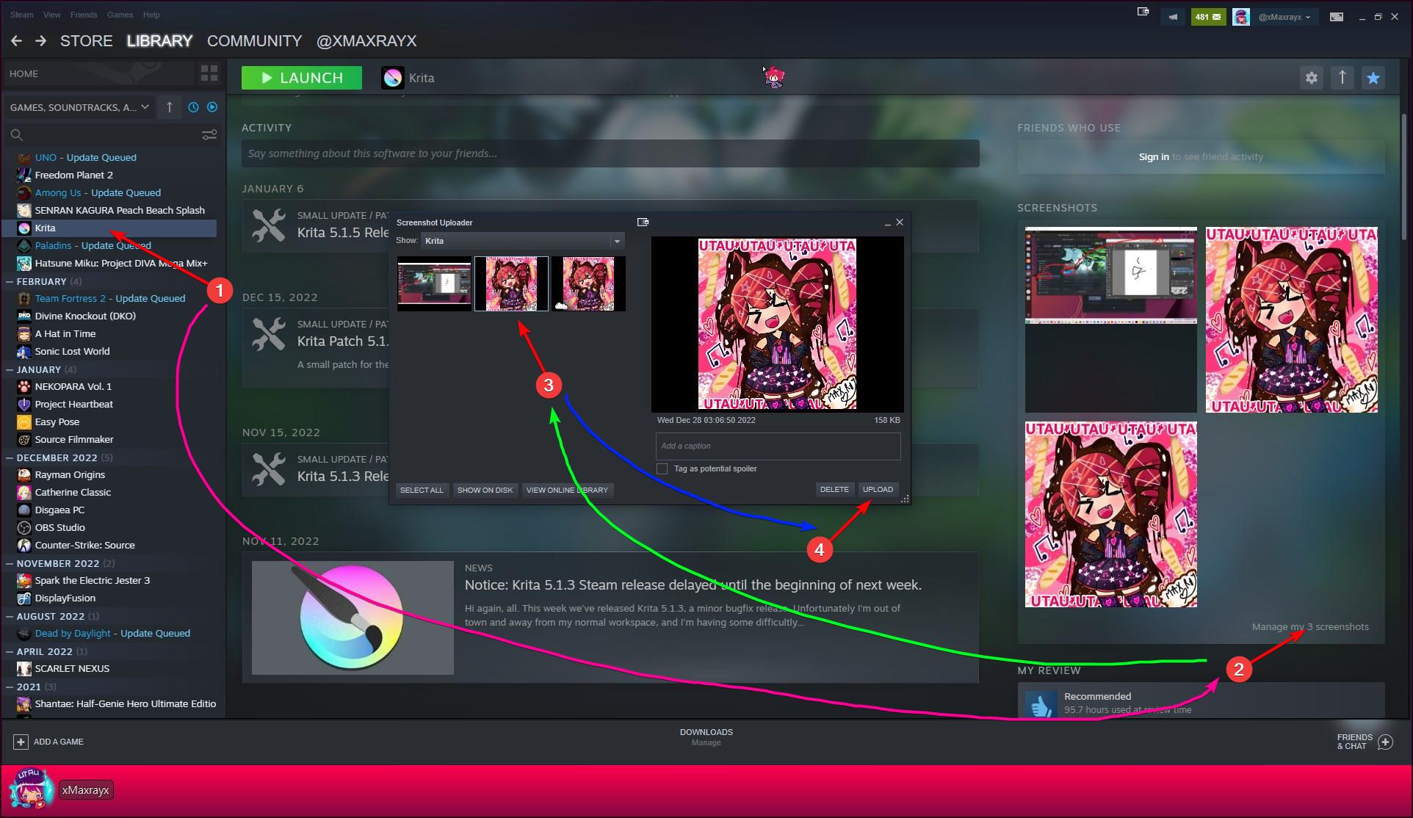Tick the Tag as potential spoiler checkbox
This screenshot has width=1413, height=818.
tap(662, 468)
